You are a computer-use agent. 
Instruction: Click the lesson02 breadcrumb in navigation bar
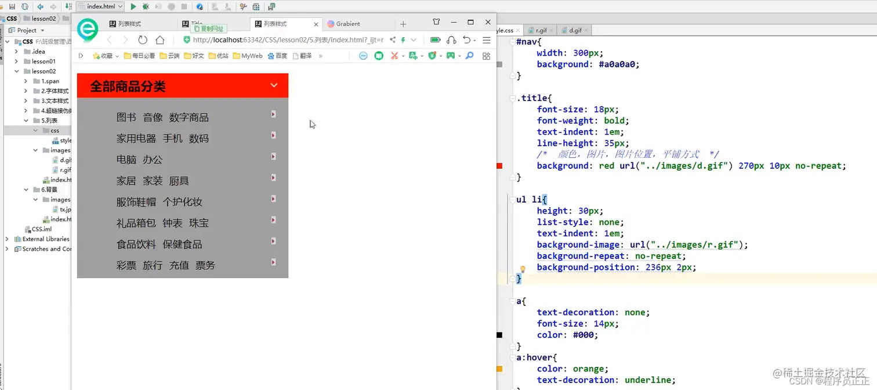[40, 19]
